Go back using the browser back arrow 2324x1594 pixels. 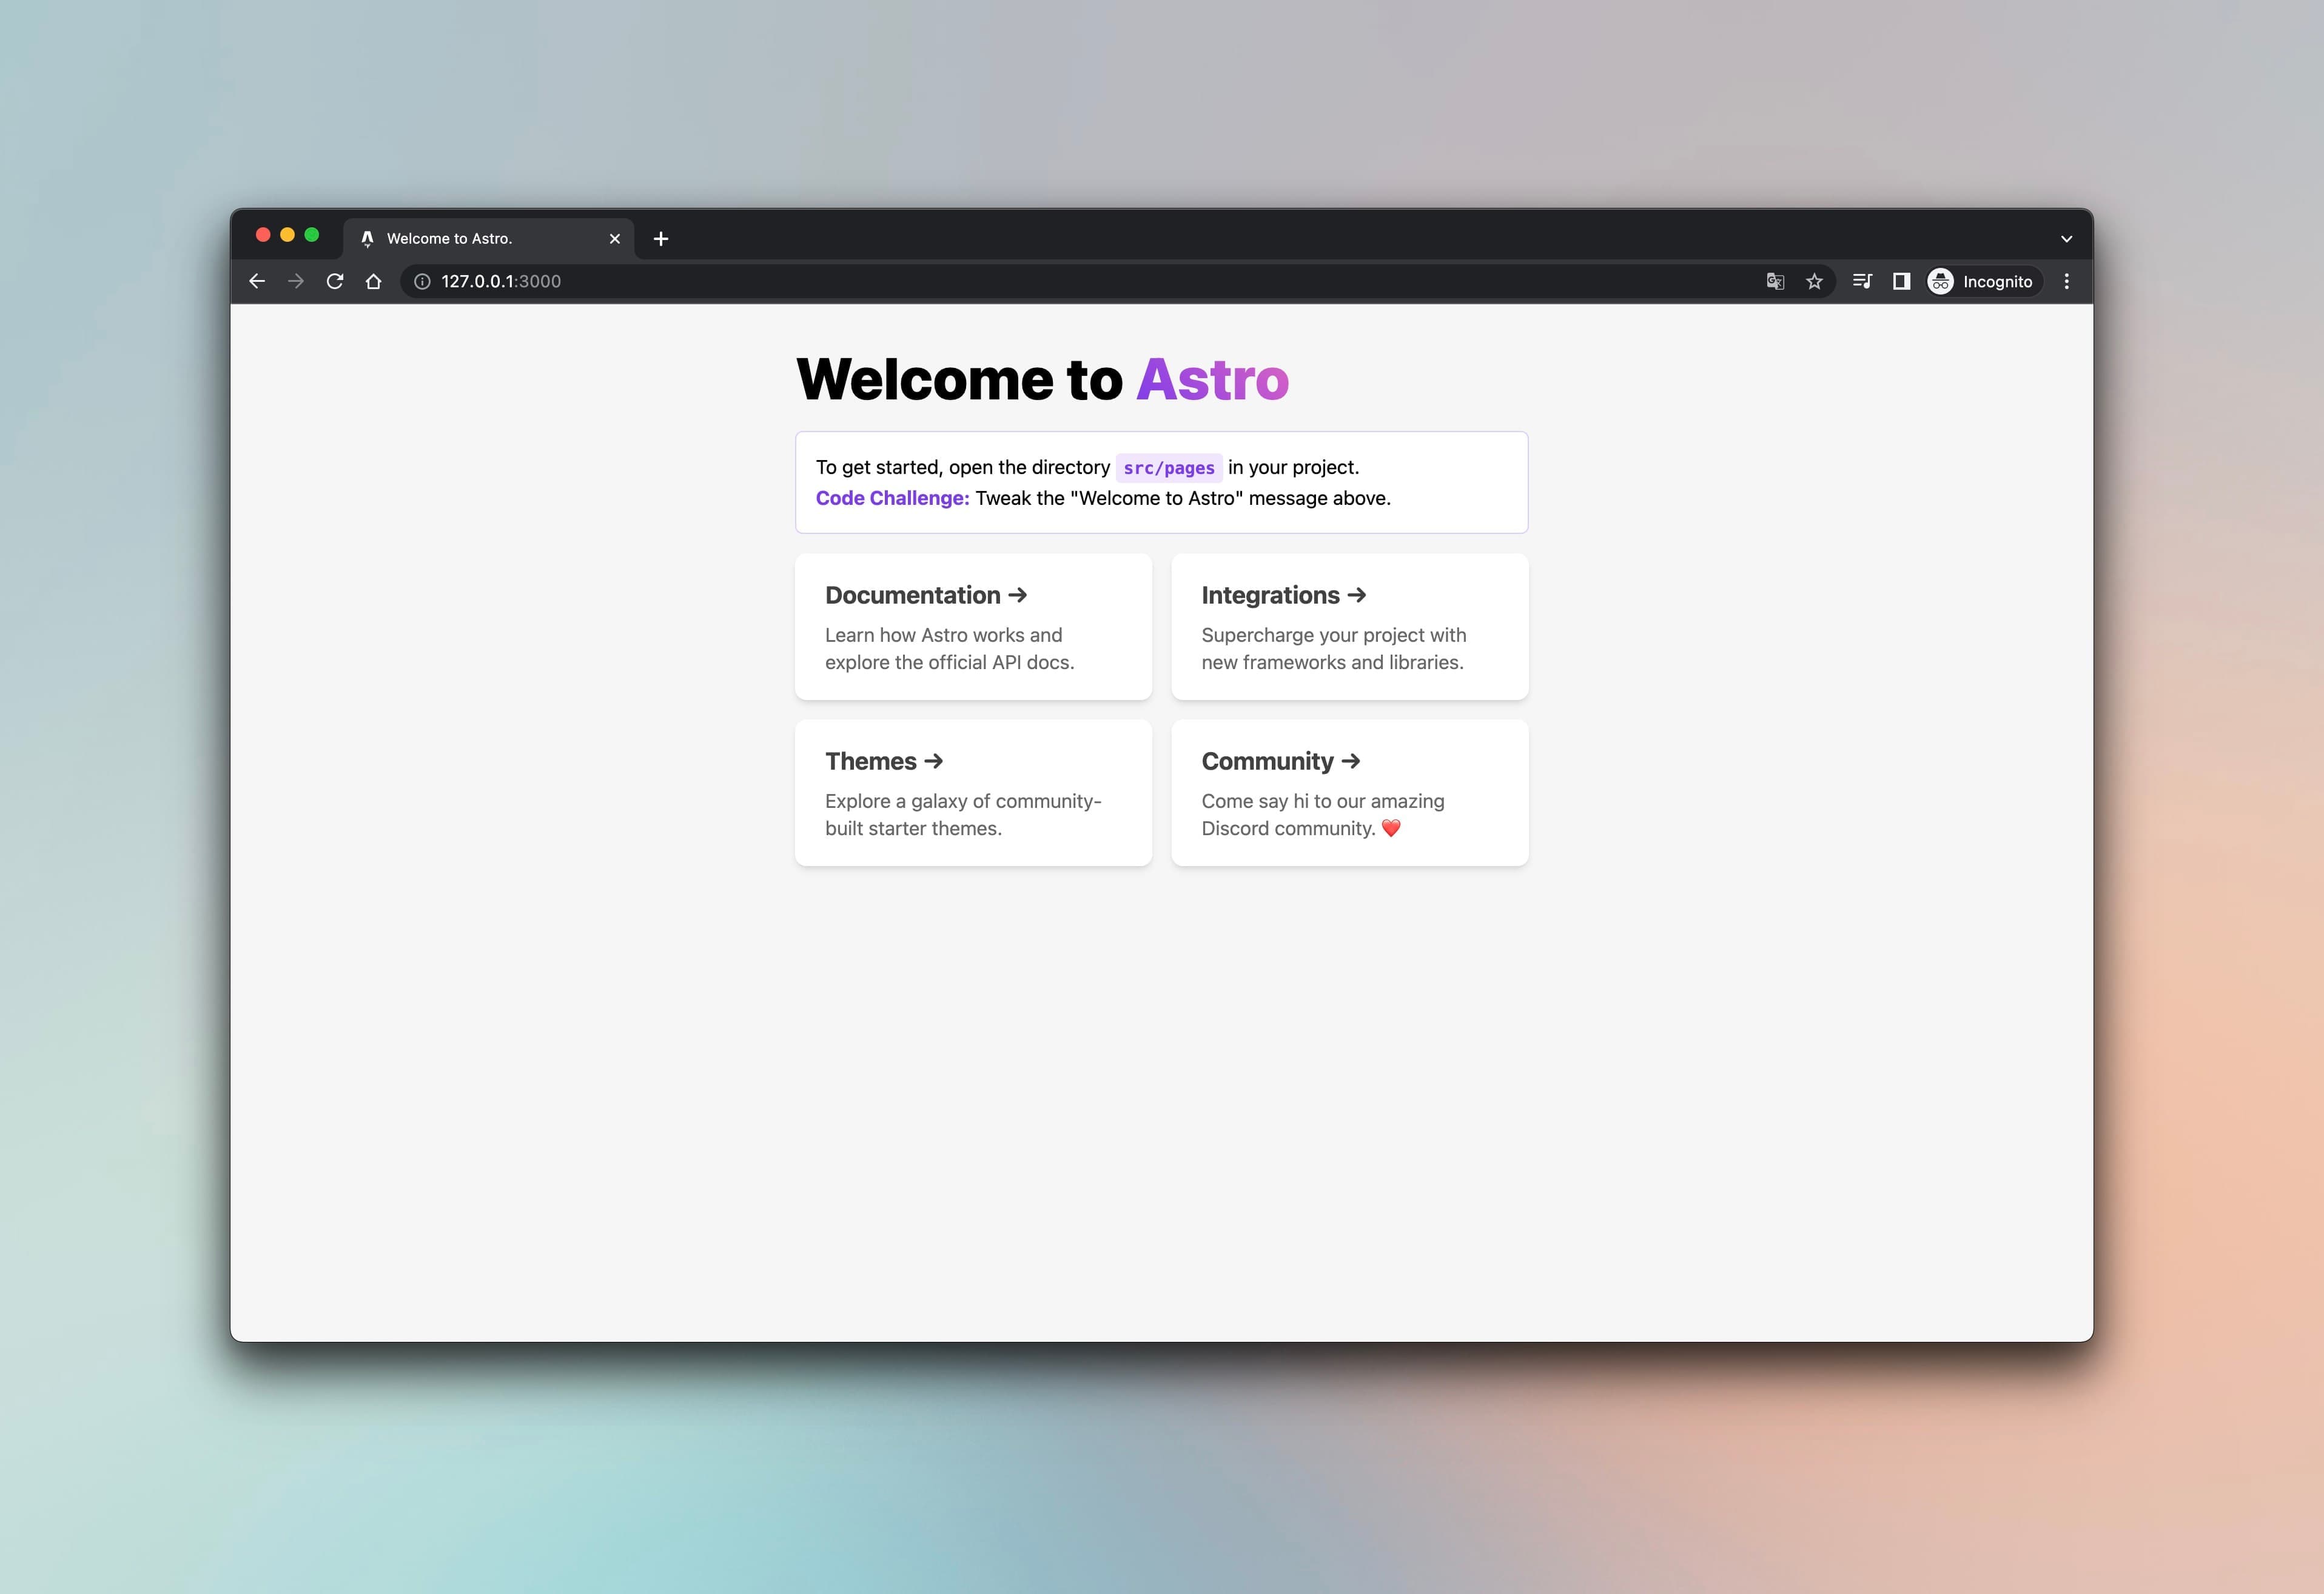(x=257, y=282)
